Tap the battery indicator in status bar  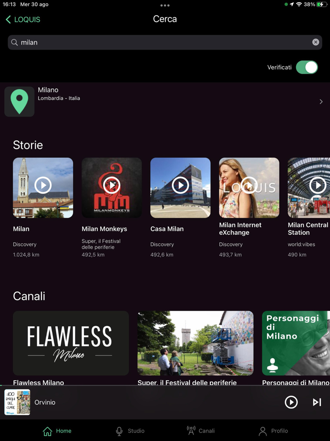[322, 4]
